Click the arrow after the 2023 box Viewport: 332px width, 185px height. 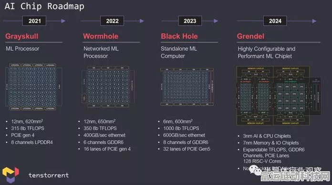pos(216,21)
